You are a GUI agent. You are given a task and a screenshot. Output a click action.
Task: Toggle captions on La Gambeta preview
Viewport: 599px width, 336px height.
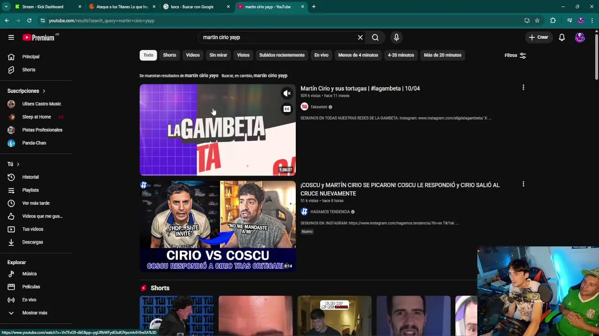(x=287, y=109)
